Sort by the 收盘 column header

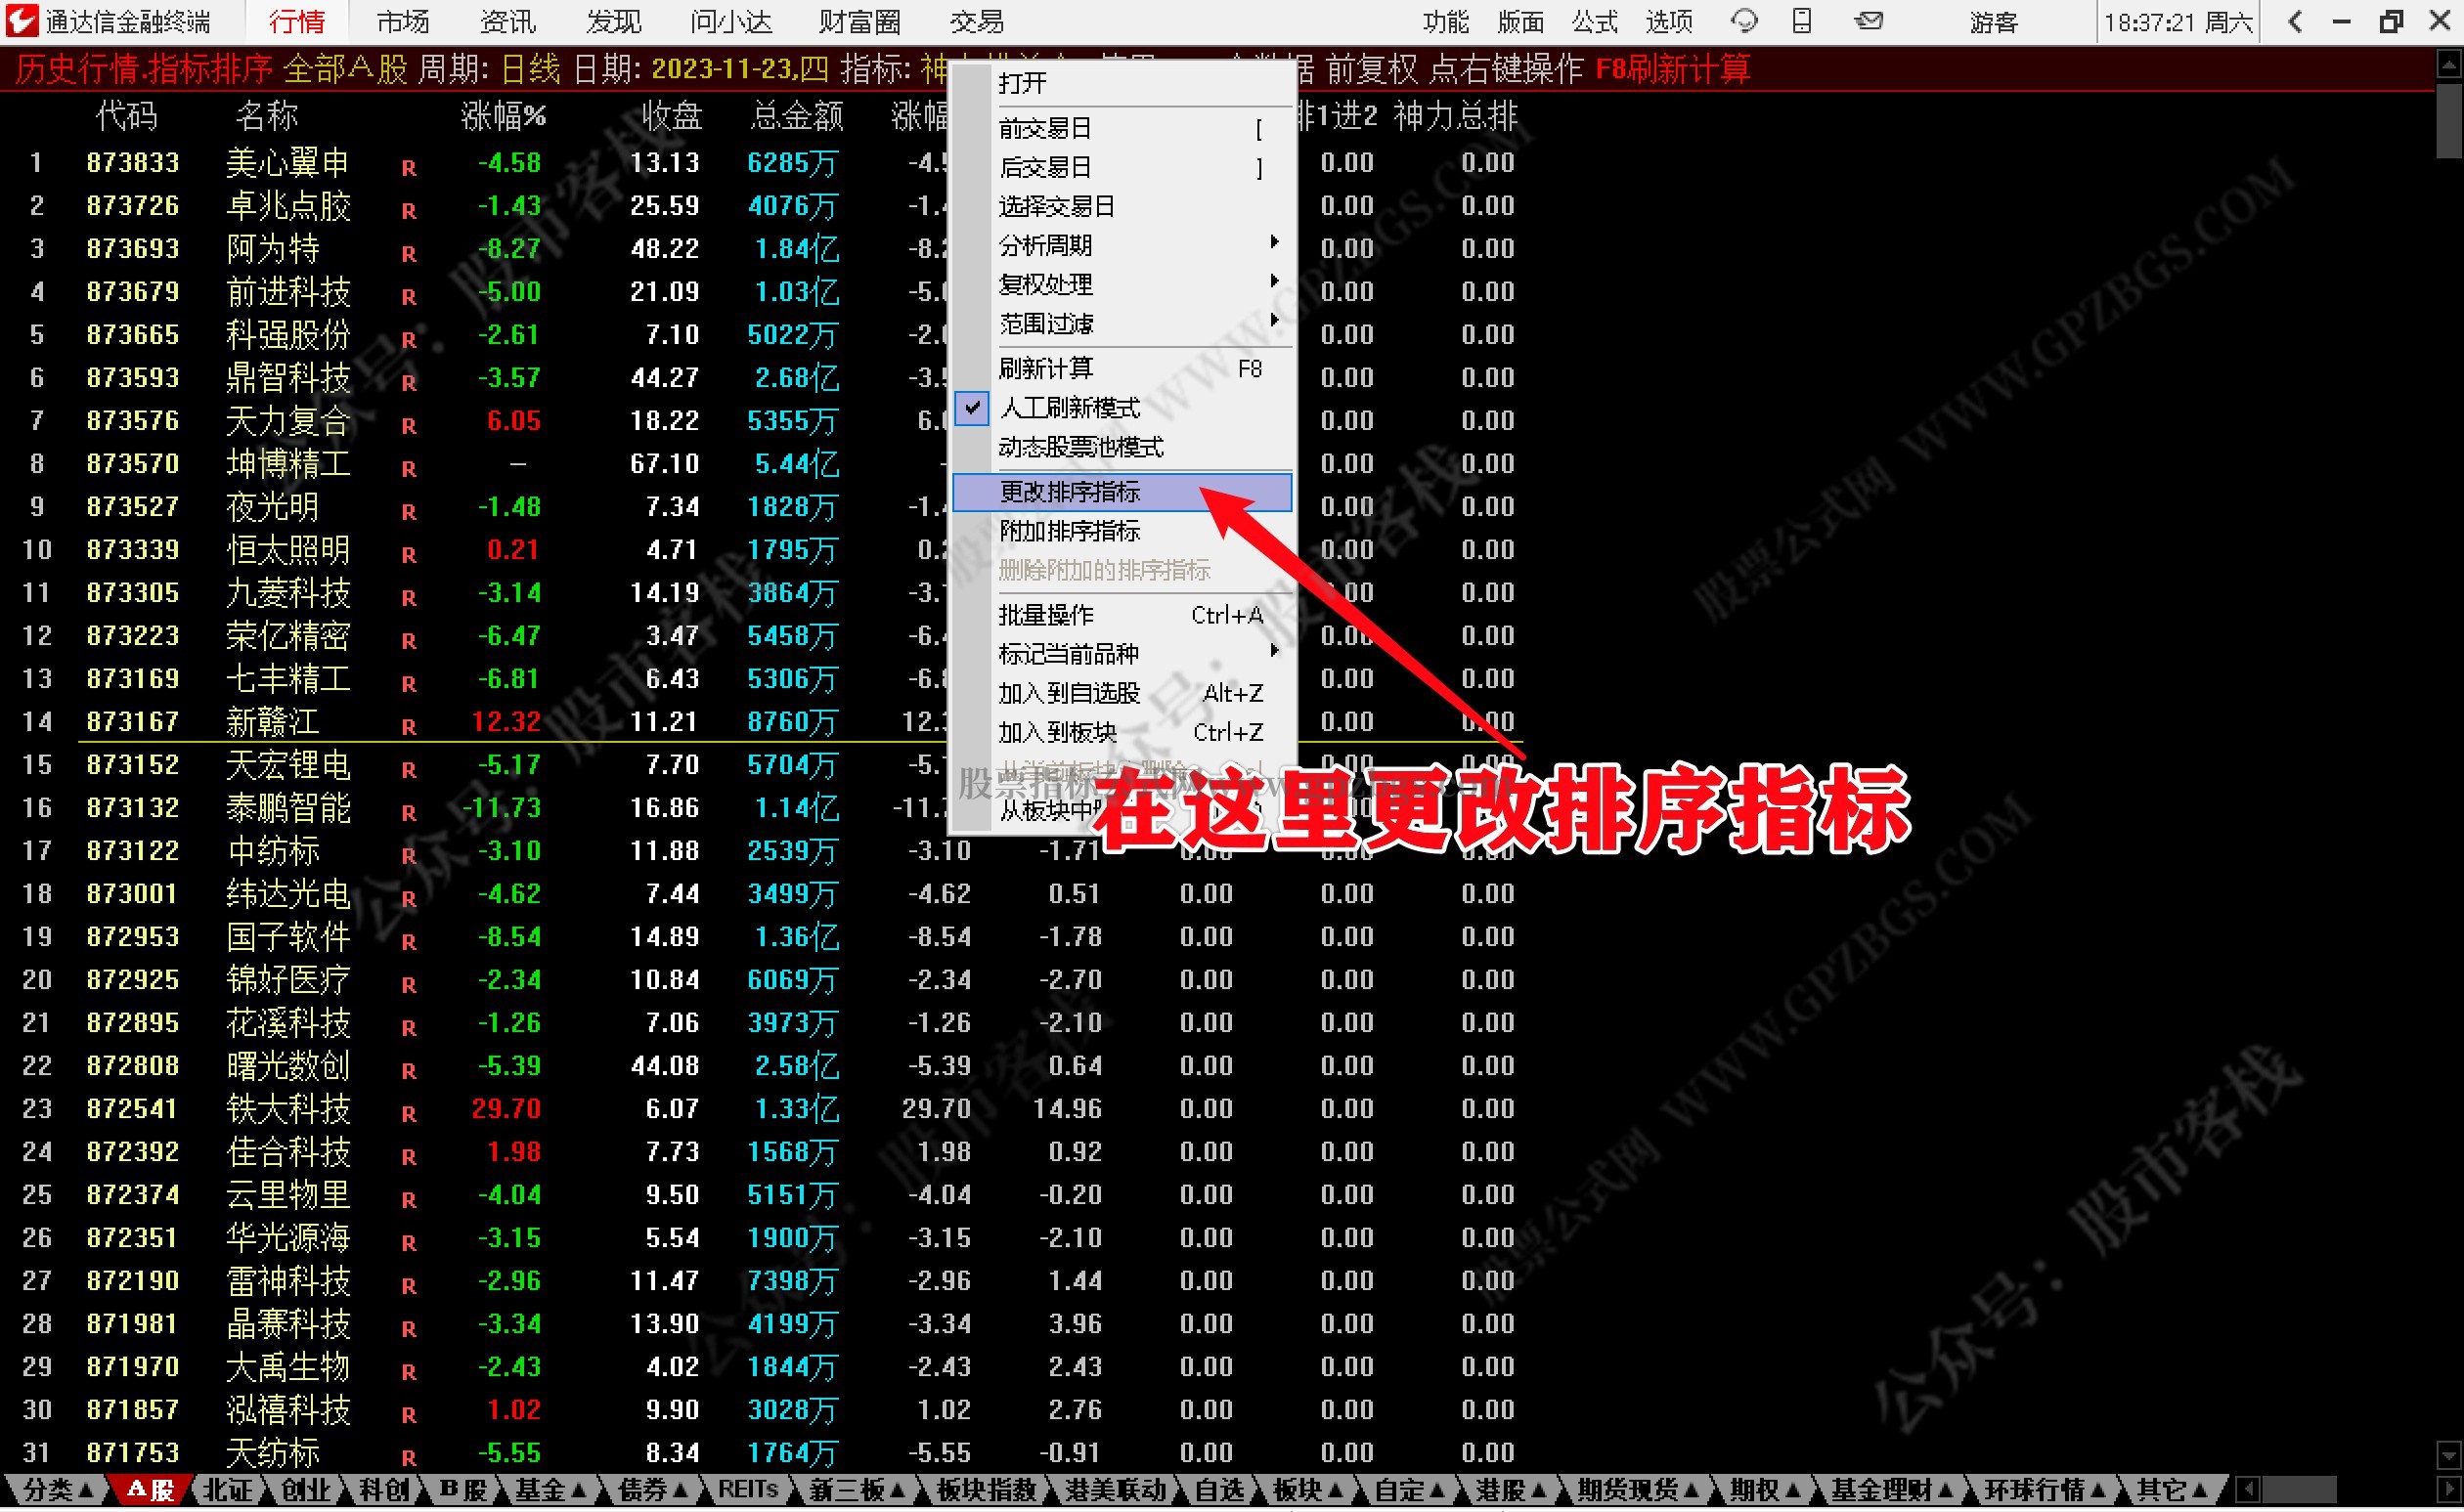pos(672,116)
